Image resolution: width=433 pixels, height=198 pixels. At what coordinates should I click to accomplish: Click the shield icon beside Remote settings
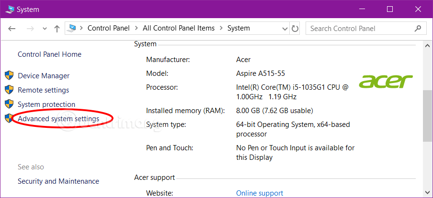point(10,90)
